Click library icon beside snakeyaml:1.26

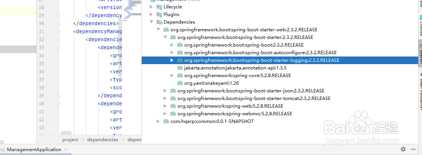tap(180, 83)
